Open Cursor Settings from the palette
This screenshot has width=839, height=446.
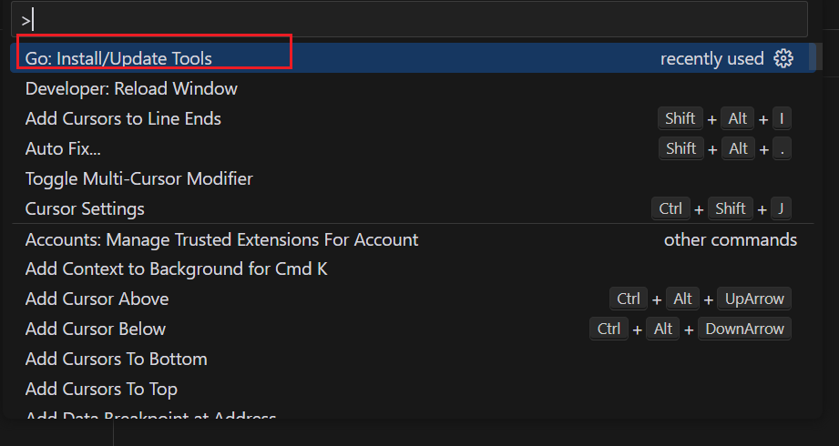pos(85,208)
